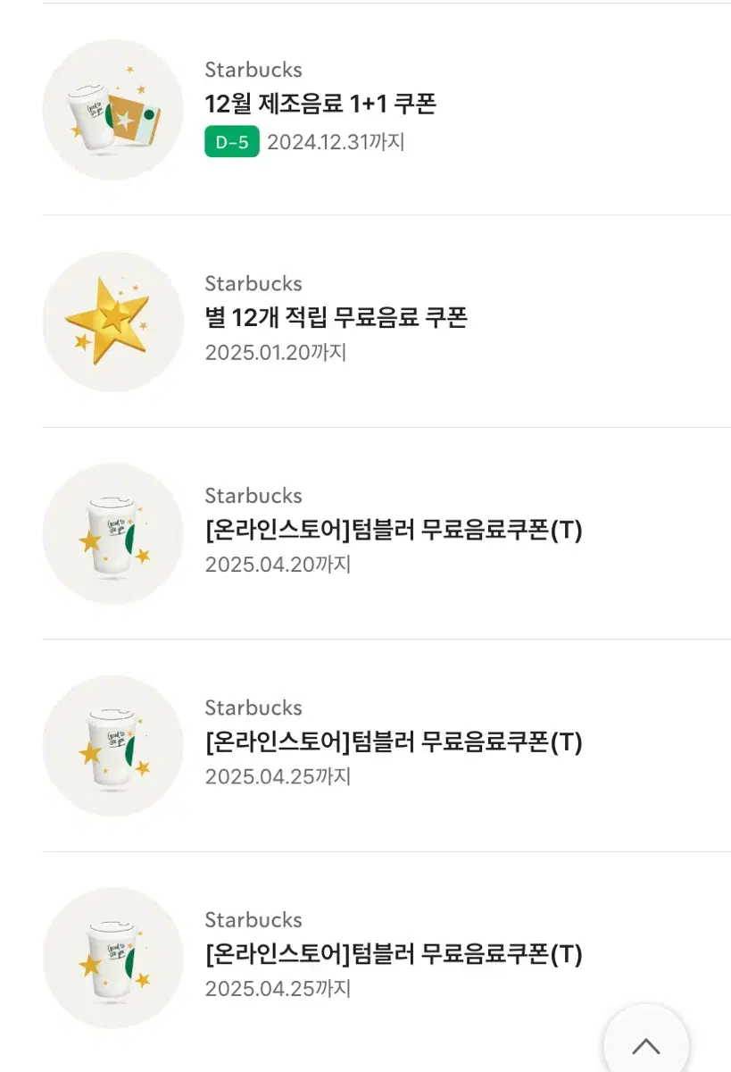Tap Starbucks label above 12월 제조음료 coupon

point(253,70)
